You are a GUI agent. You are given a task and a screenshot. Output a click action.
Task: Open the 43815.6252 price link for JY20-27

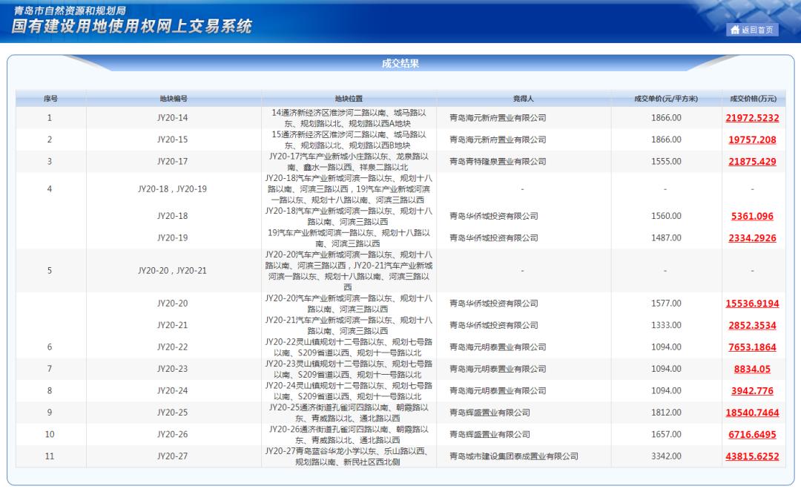[751, 454]
